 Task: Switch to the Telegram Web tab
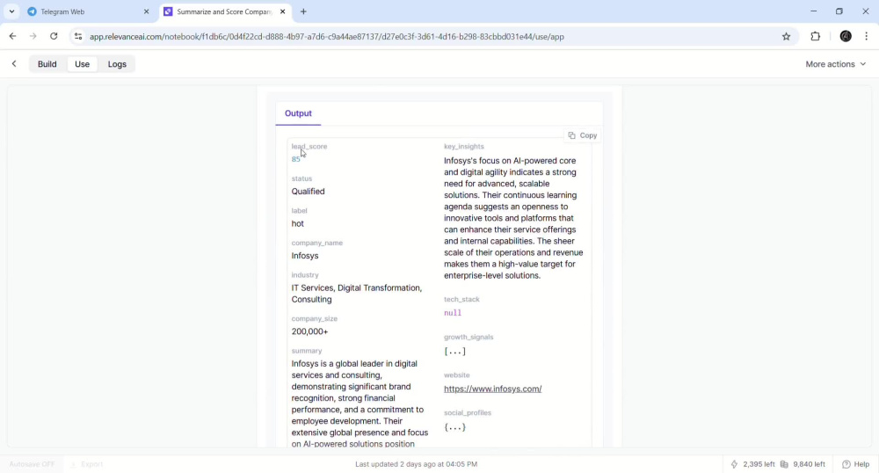pyautogui.click(x=89, y=11)
